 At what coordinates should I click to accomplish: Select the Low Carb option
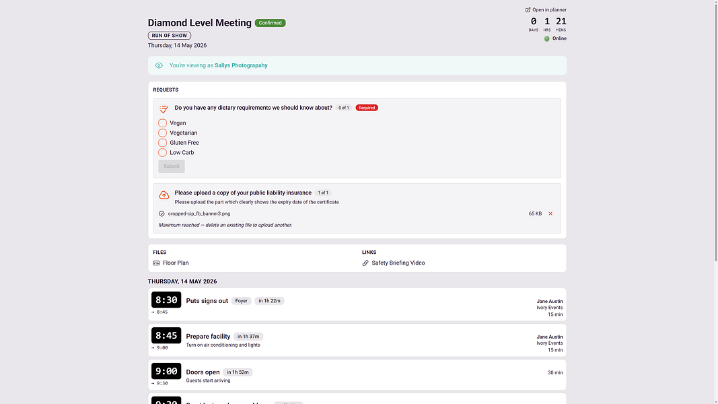pyautogui.click(x=163, y=153)
